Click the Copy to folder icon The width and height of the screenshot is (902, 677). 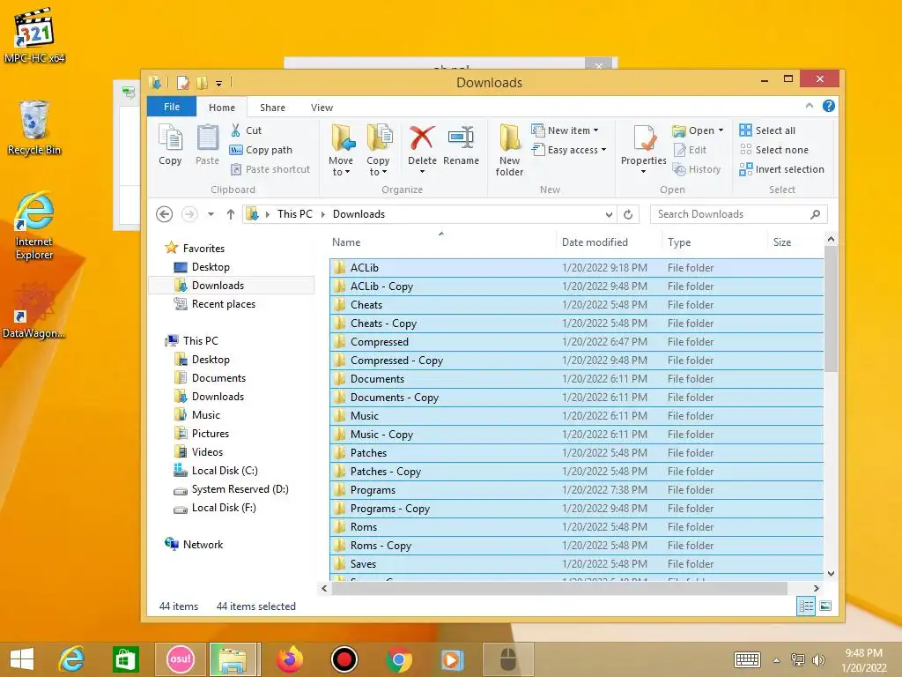point(380,138)
